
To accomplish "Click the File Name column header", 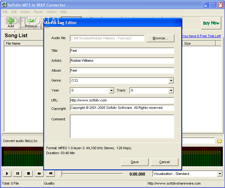I will point(24,43).
